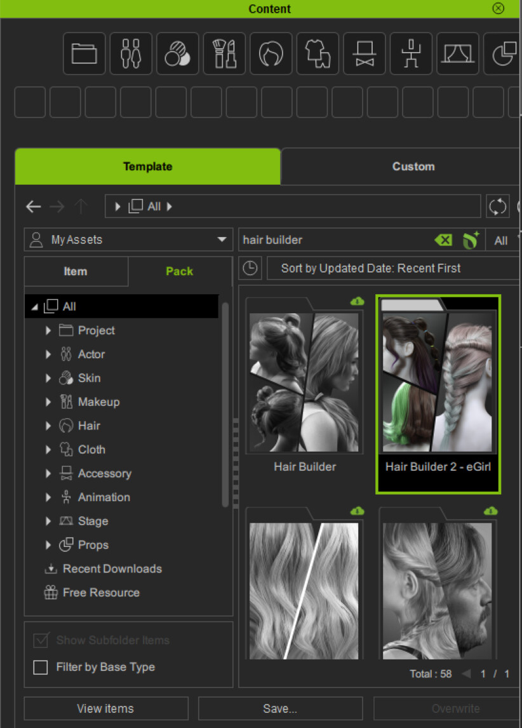522x728 pixels.
Task: Click the refresh content icon
Action: click(497, 206)
